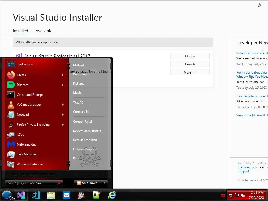Open Help and Support
Image resolution: width=268 pixels, height=201 pixels.
(85, 149)
